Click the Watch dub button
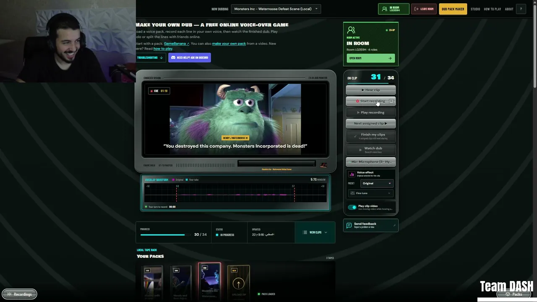Image resolution: width=537 pixels, height=302 pixels. [371, 149]
